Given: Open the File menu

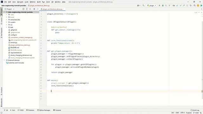Looking at the screenshot, I should (6, 2).
